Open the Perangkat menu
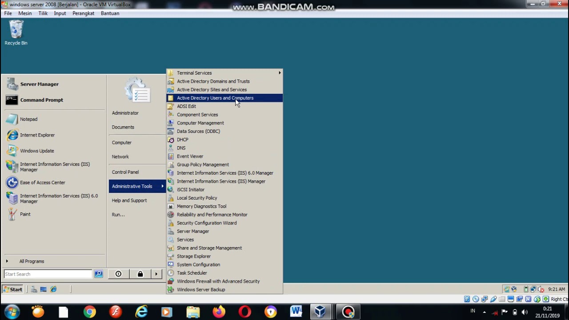 point(83,13)
